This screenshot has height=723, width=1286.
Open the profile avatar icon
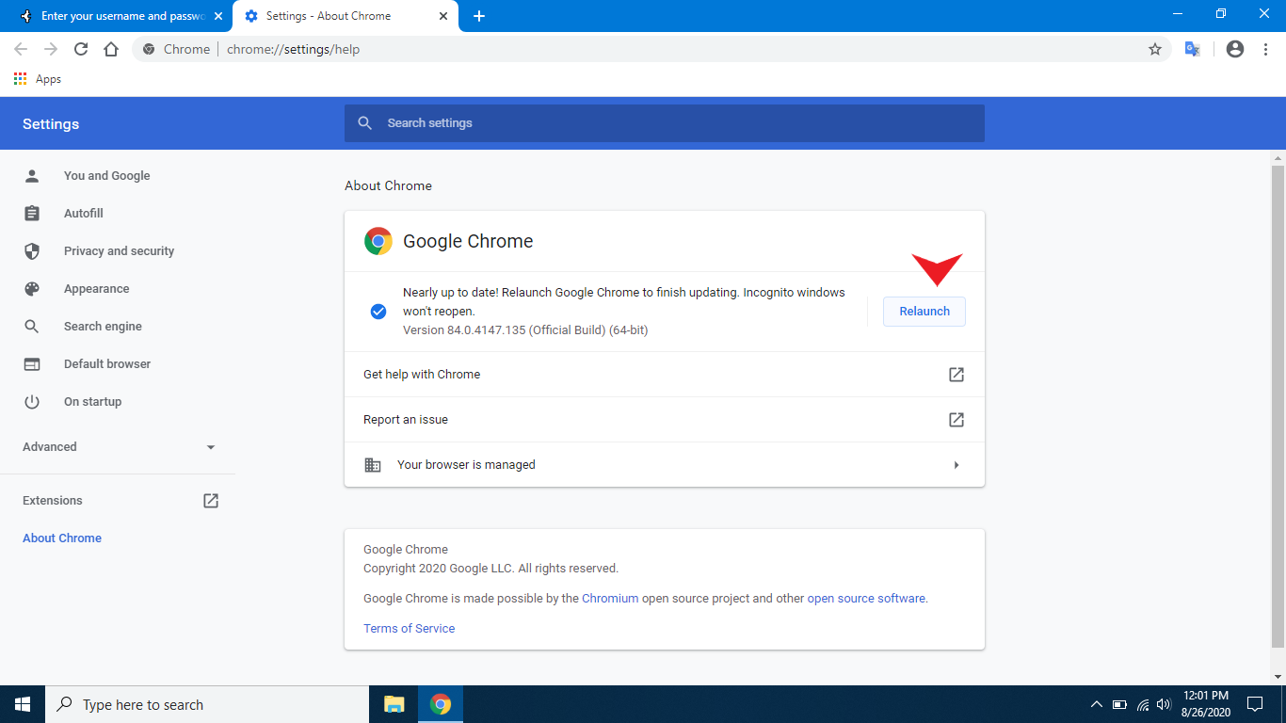click(x=1235, y=49)
